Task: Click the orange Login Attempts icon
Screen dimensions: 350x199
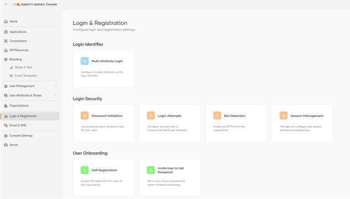Action: (151, 116)
